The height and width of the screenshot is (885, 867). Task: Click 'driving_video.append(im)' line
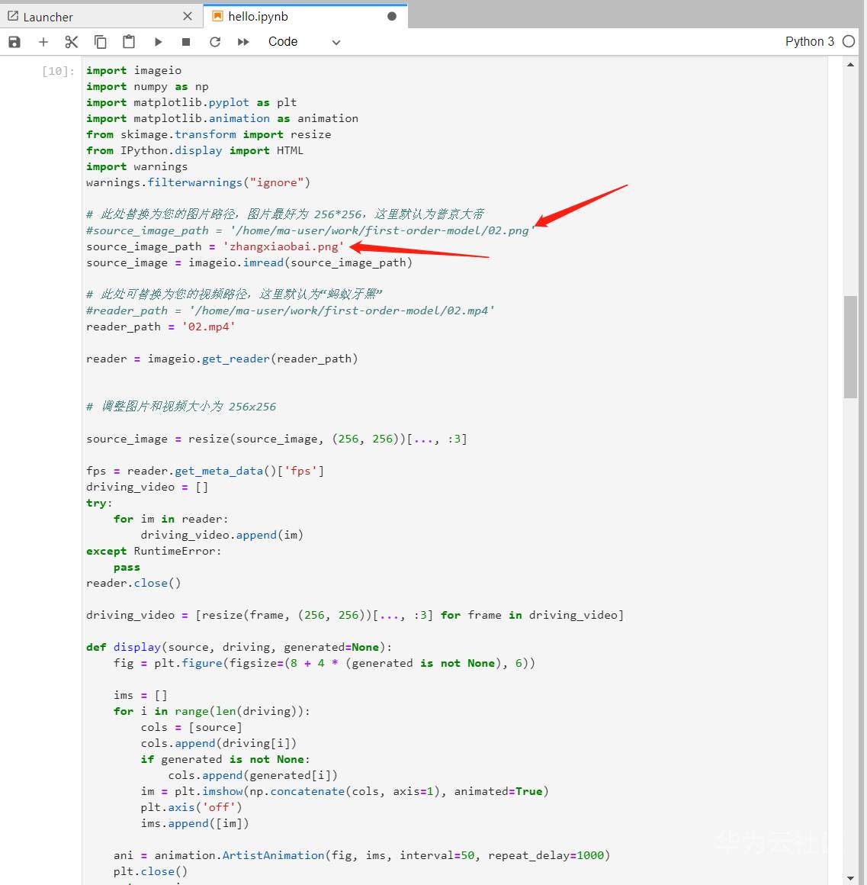coord(222,535)
